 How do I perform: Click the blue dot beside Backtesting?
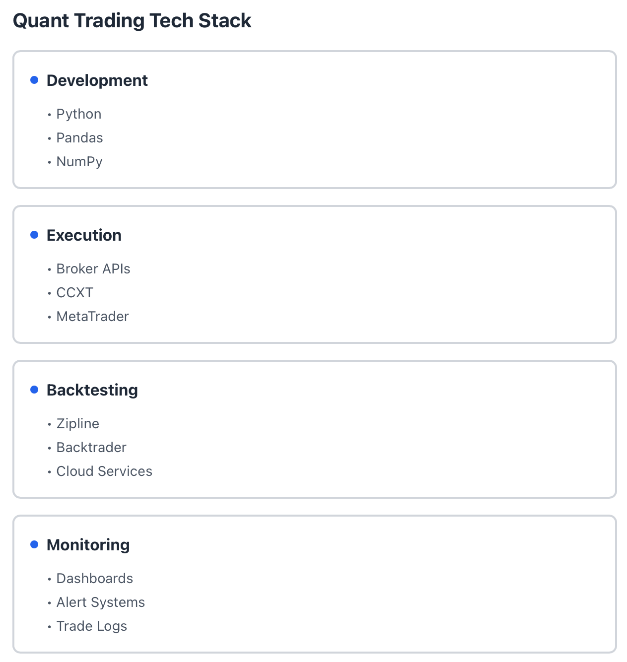34,390
